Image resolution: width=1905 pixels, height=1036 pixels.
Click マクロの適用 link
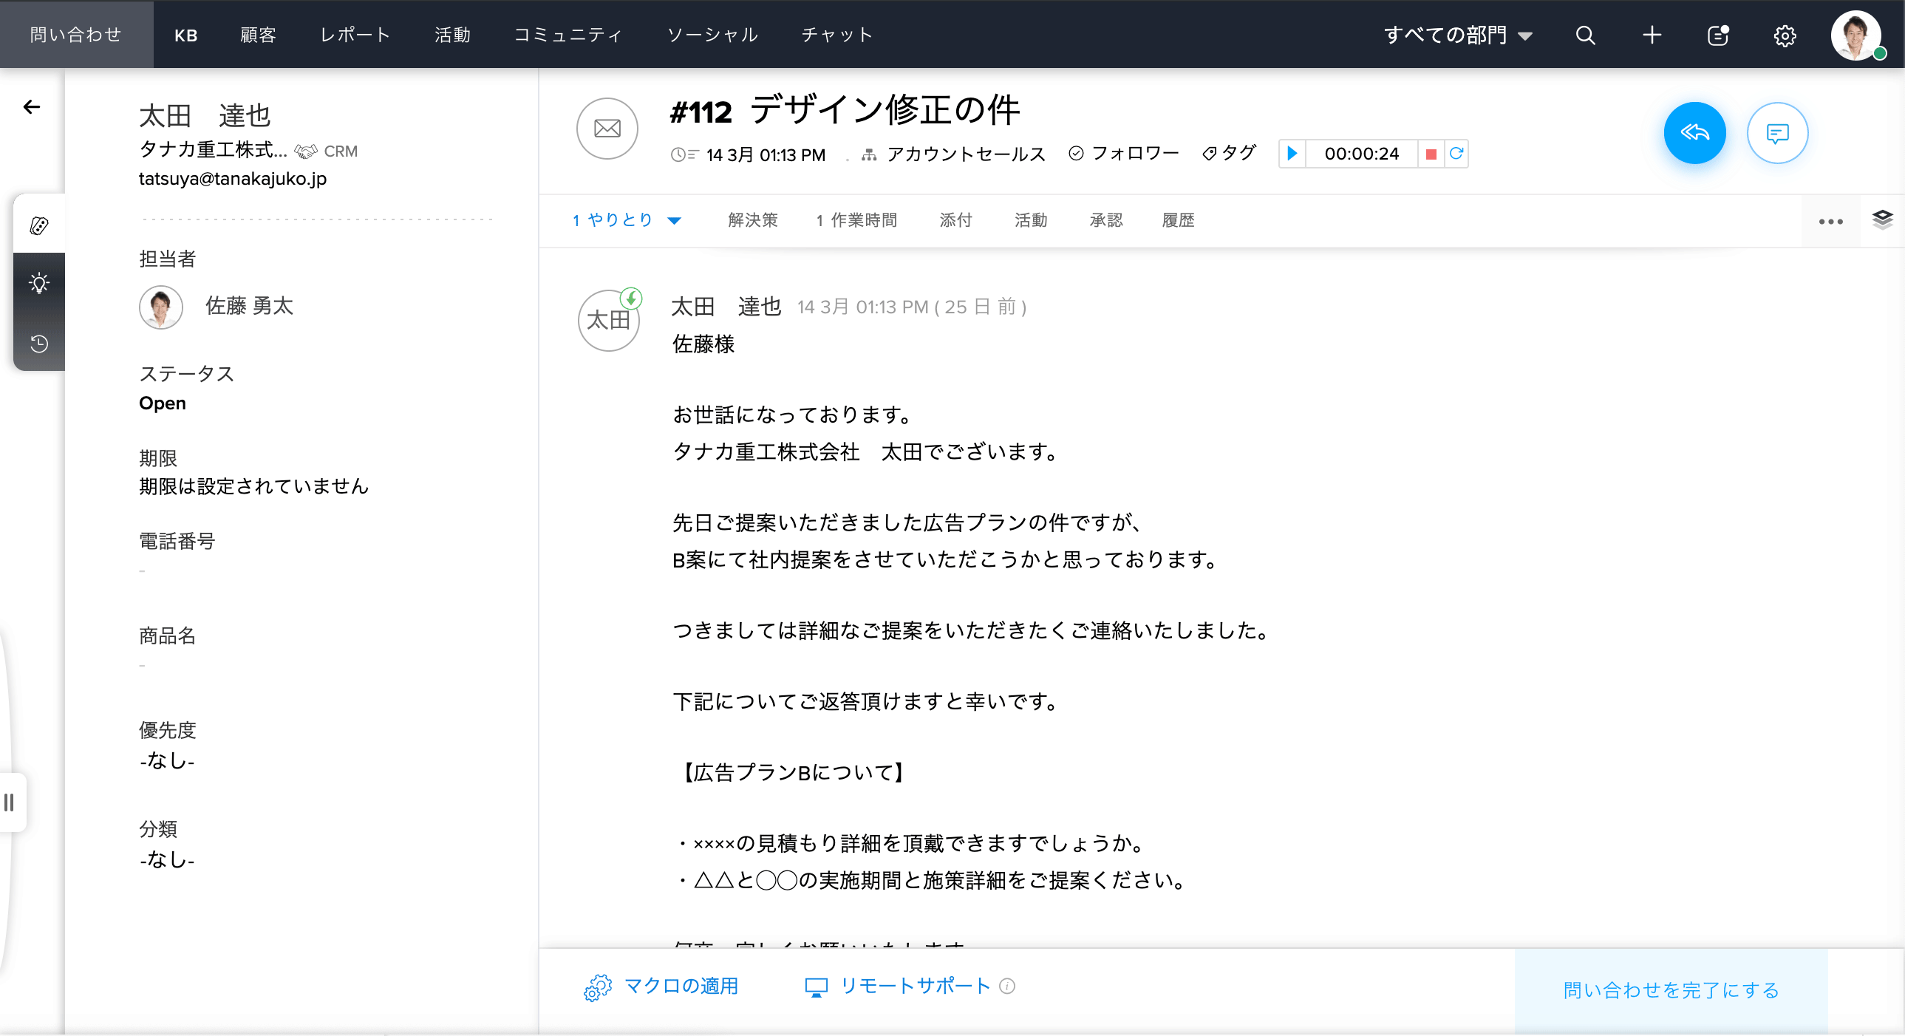(681, 986)
